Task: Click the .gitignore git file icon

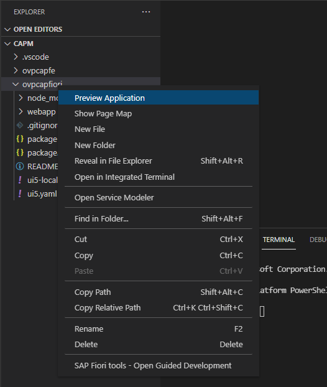Action: [20, 126]
